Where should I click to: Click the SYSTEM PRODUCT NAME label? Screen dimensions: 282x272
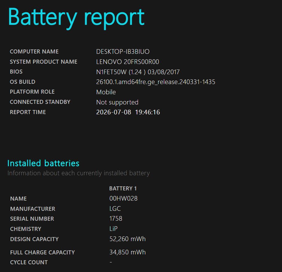point(44,62)
